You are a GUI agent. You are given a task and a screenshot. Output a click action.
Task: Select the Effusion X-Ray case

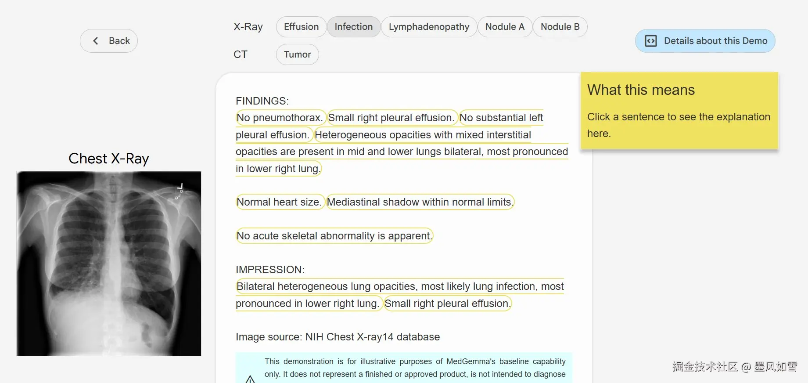[301, 27]
